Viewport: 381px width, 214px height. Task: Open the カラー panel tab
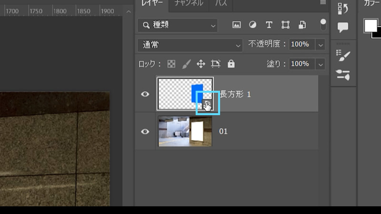371,3
